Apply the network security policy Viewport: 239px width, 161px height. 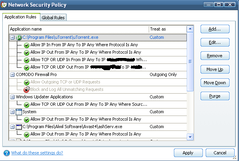[188, 153]
